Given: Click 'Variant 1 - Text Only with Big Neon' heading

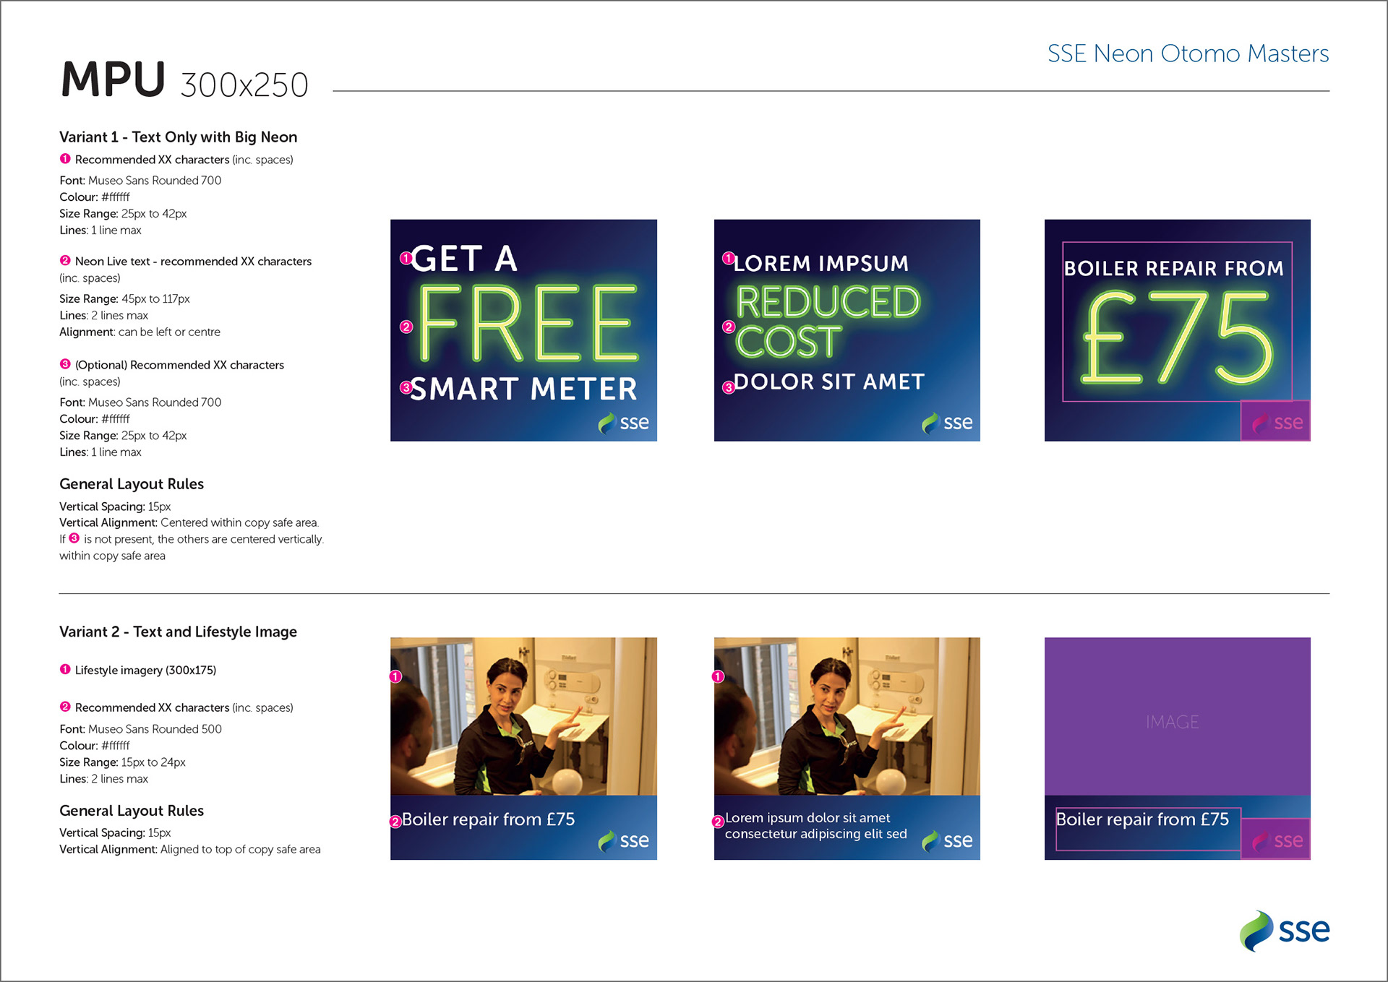Looking at the screenshot, I should [178, 137].
